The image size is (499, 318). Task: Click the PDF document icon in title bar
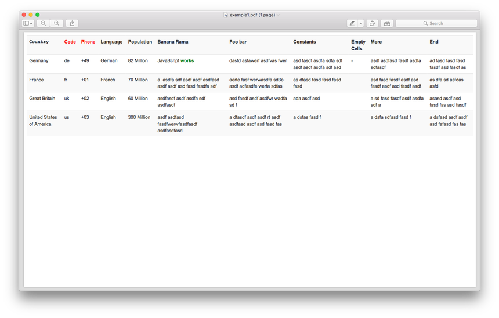tap(226, 15)
